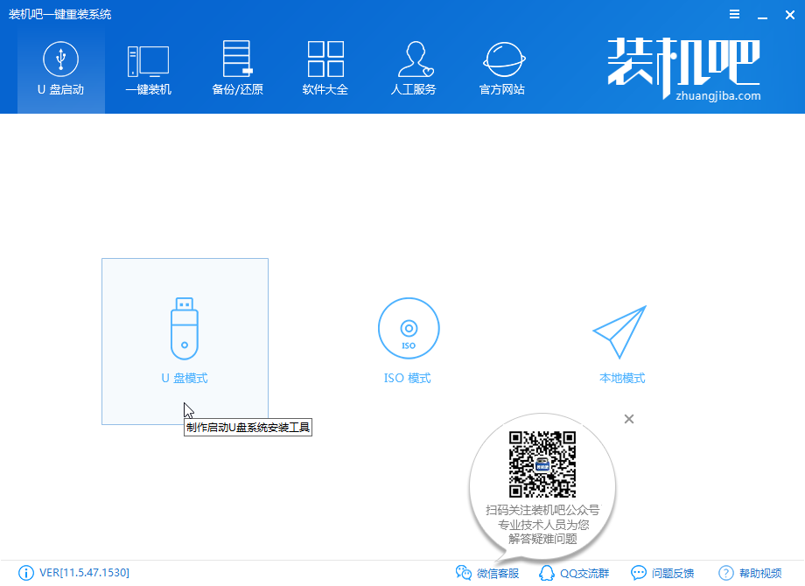Open 软件大全 software list

pyautogui.click(x=325, y=70)
